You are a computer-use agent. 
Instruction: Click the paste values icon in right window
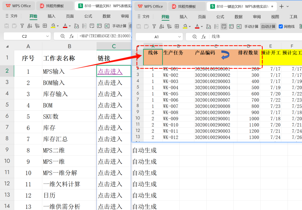pos(139,26)
